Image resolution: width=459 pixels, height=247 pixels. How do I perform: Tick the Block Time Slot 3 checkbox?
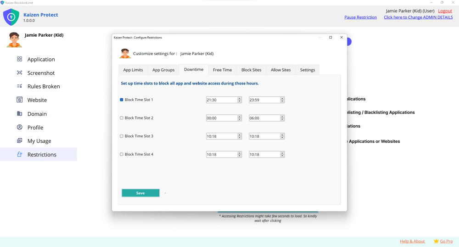(x=122, y=136)
